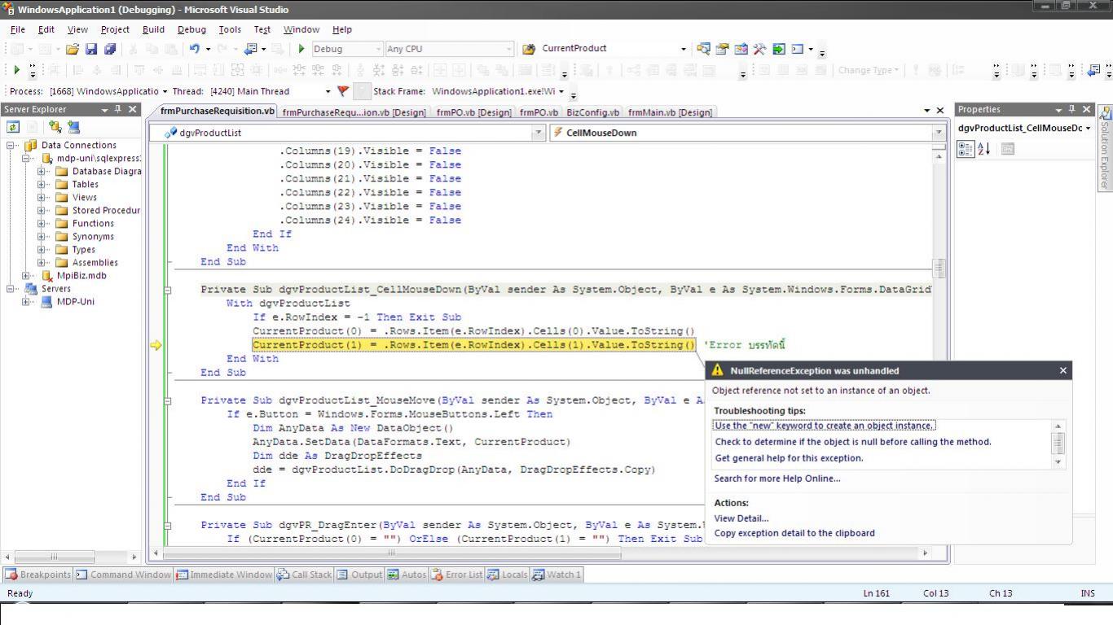Screen dimensions: 1113x625
Task: Click the Open File folder icon
Action: pyautogui.click(x=73, y=49)
